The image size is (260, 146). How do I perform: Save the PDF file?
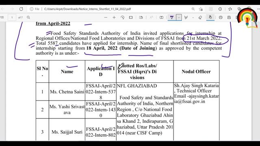point(229,17)
